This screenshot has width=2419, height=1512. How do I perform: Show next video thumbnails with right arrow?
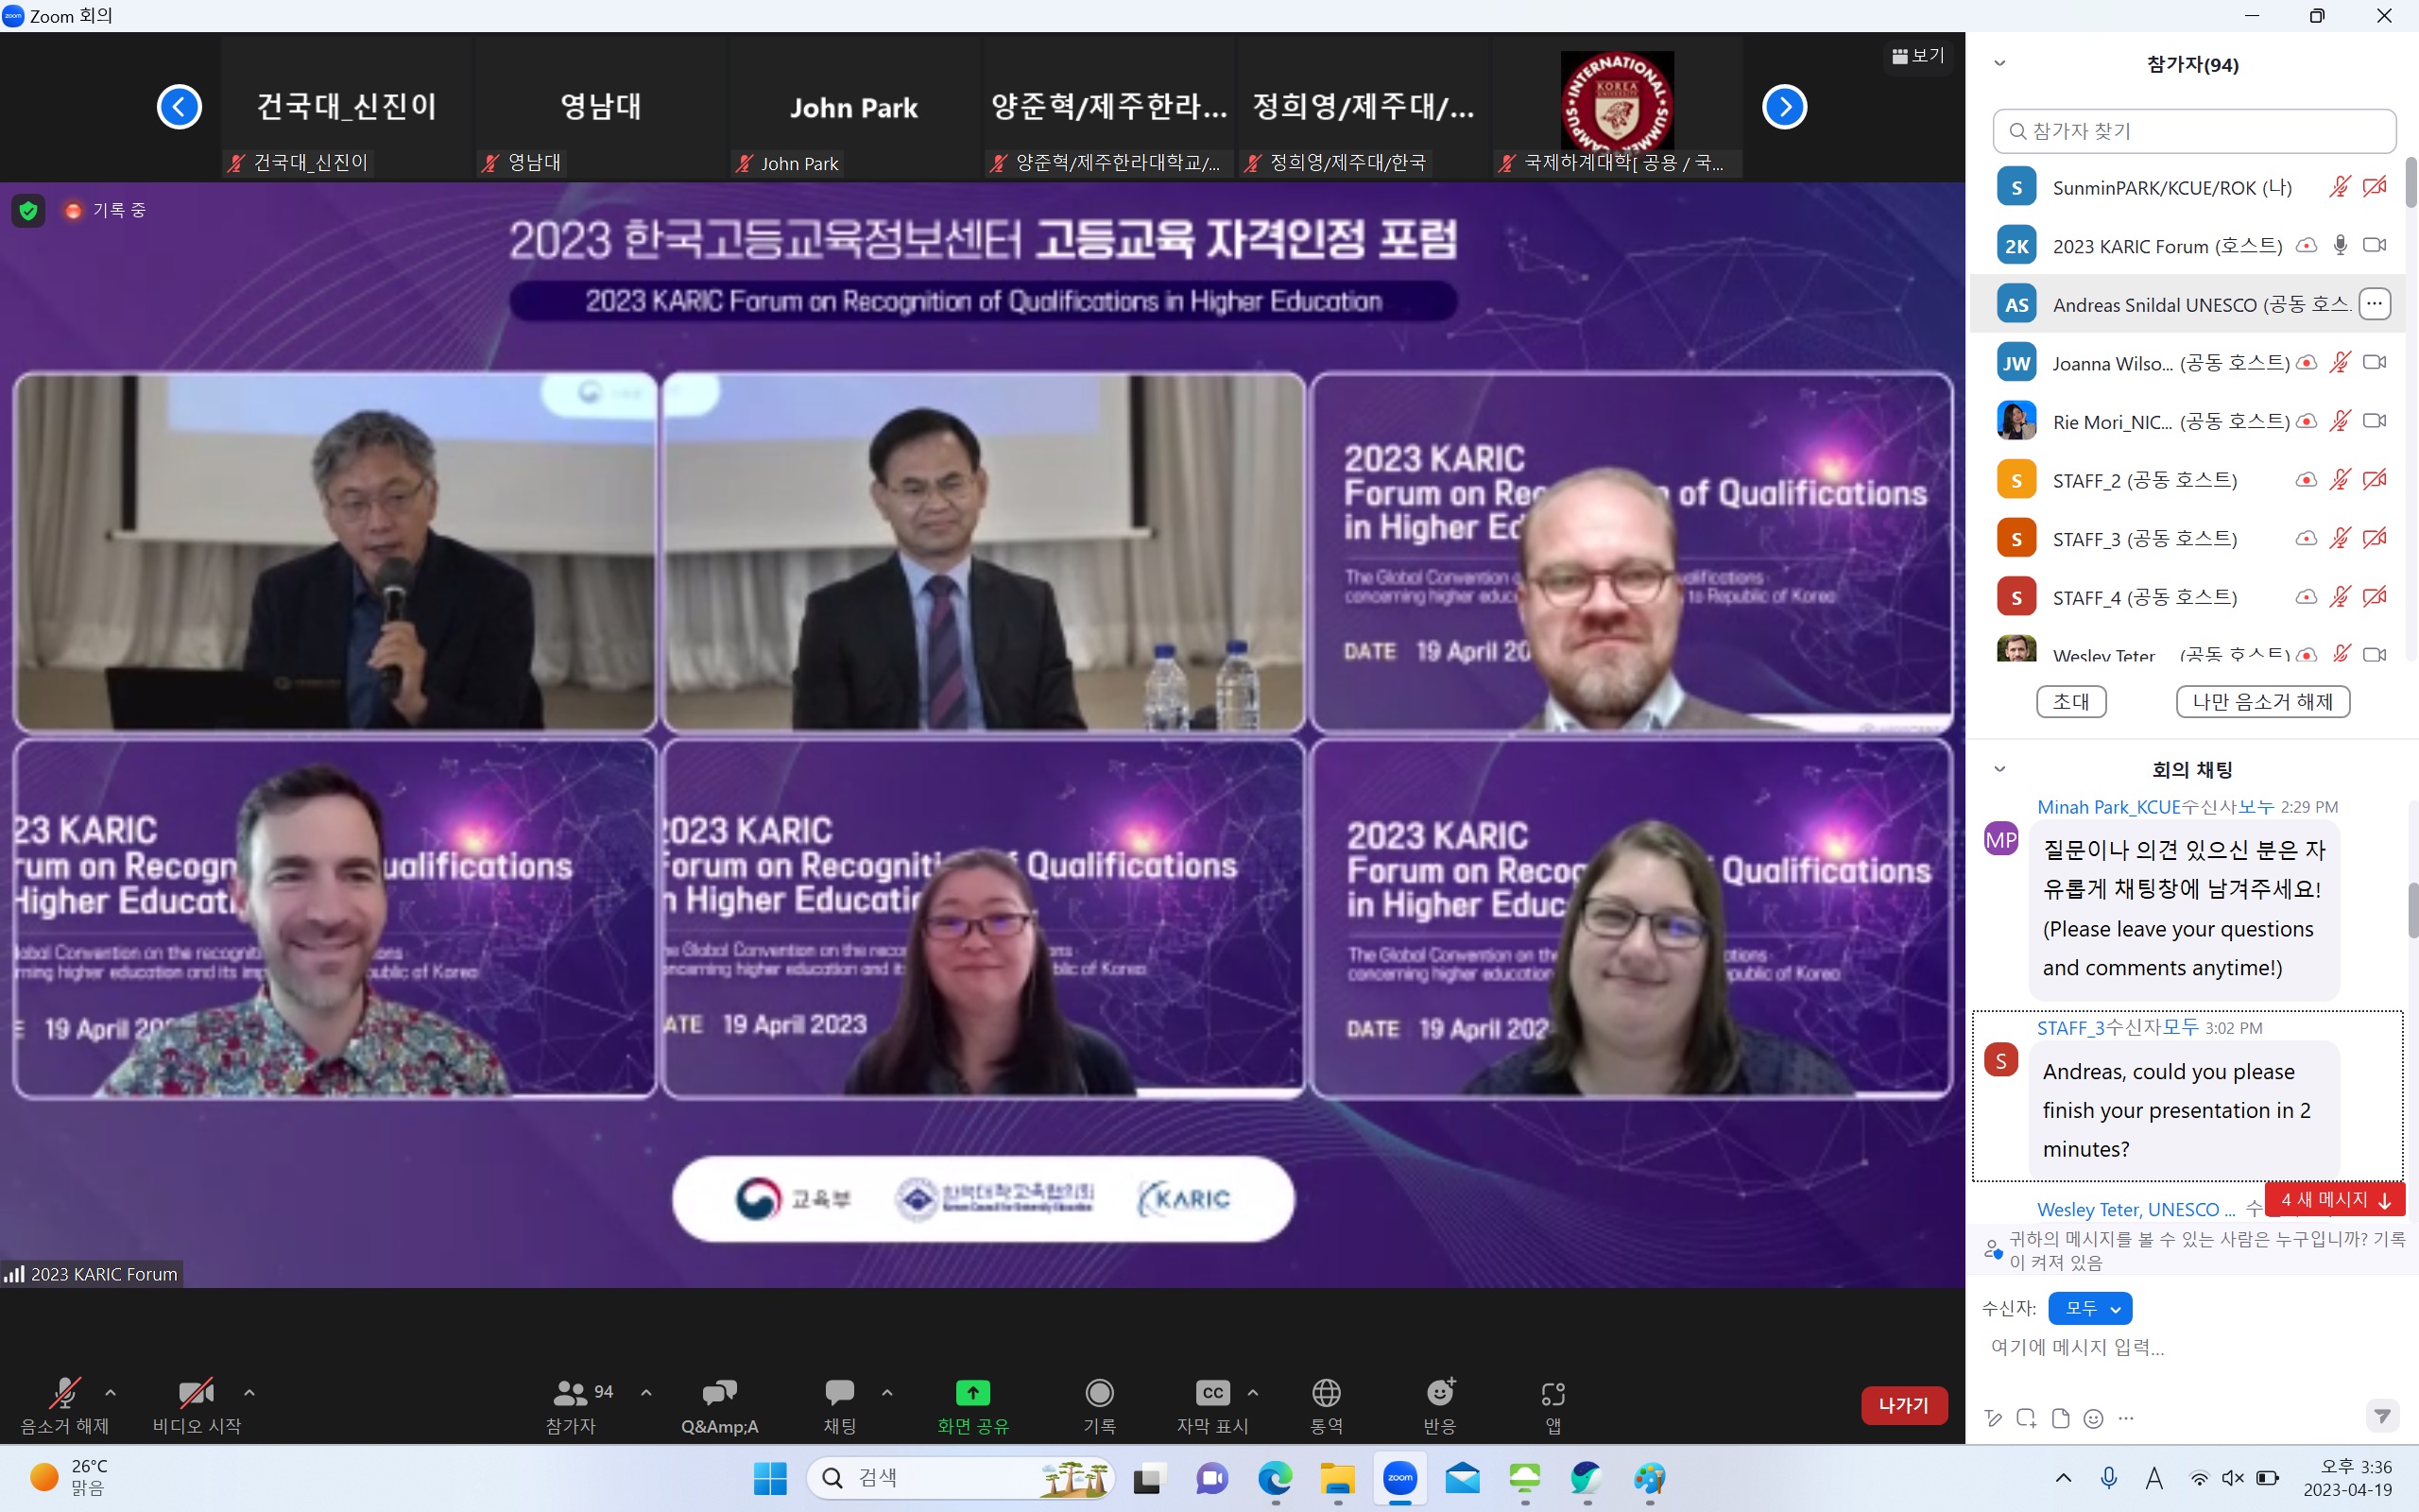[x=1784, y=107]
